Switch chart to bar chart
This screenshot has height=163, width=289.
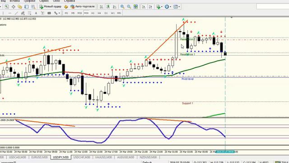[101, 7]
